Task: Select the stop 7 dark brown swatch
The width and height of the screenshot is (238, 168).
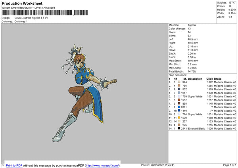Action: 179,103
